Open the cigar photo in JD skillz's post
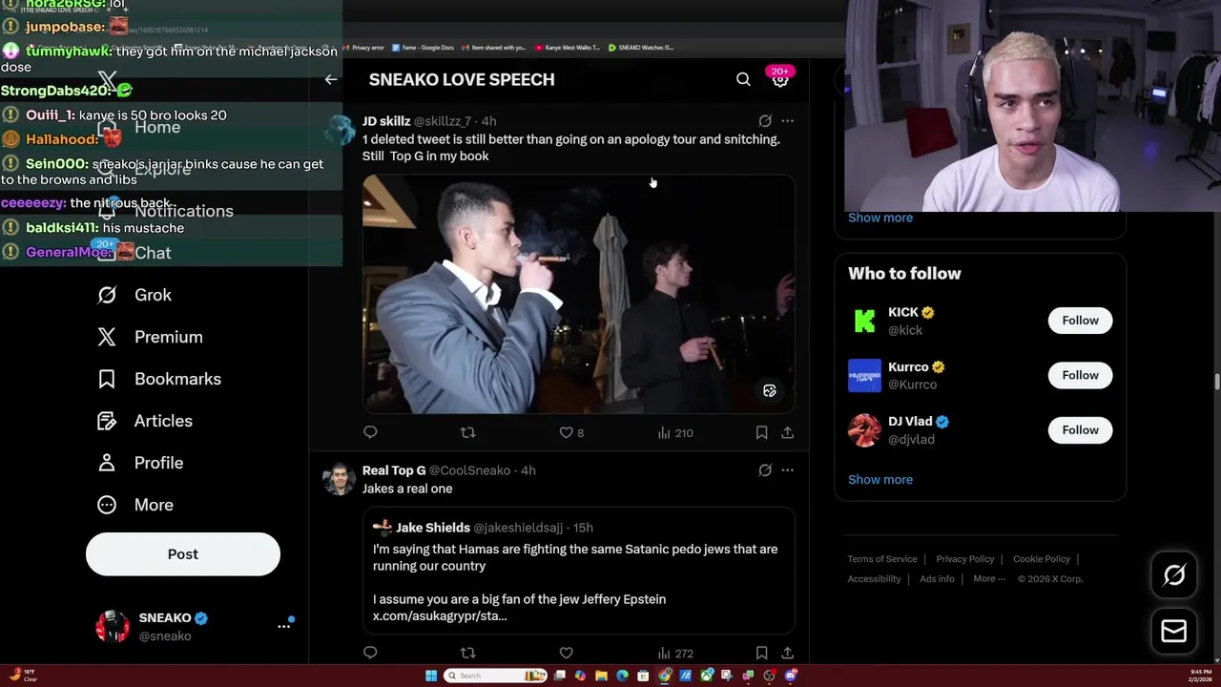Viewport: 1221px width, 687px height. tap(578, 294)
